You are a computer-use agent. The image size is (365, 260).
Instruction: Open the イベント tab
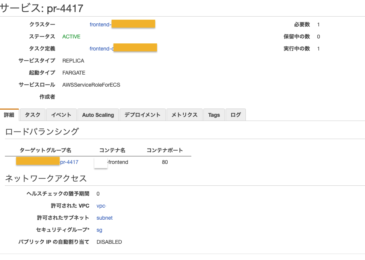(61, 115)
